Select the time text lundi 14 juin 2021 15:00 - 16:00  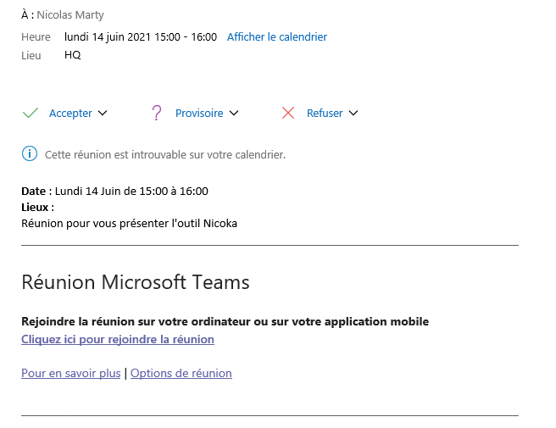141,37
